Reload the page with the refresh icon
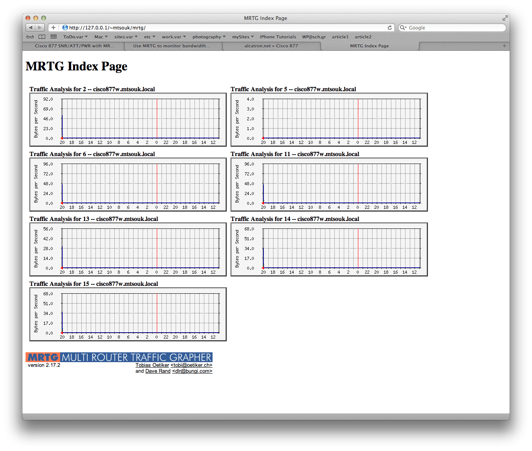The image size is (532, 451). 390,28
